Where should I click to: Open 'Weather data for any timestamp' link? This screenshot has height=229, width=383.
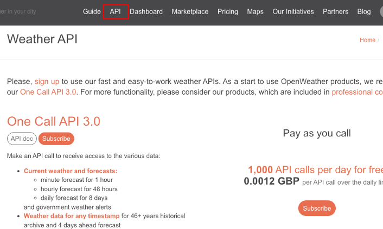tap(72, 216)
